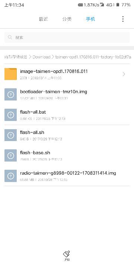Open the three-dot overflow menu
The image size is (134, 268).
point(123,19)
